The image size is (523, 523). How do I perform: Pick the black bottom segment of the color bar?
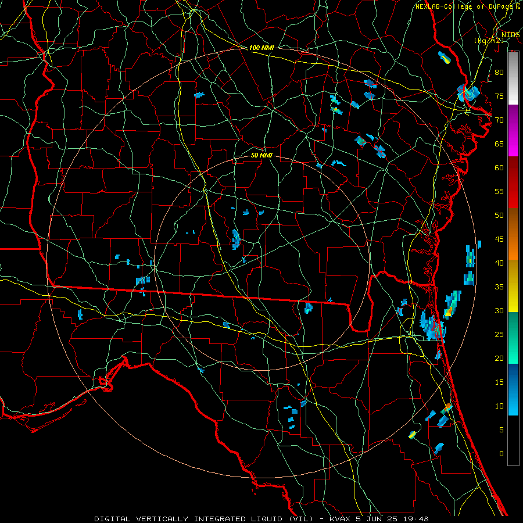click(513, 440)
